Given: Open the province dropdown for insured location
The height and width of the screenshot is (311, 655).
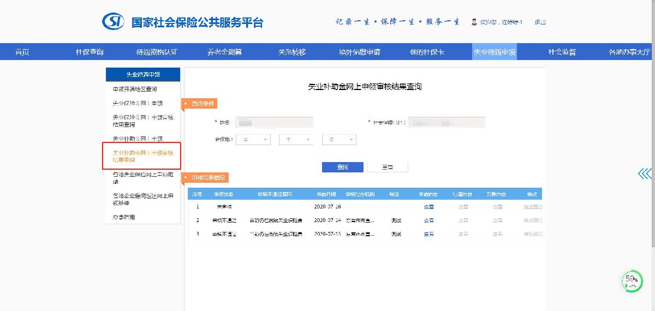Looking at the screenshot, I should (253, 140).
